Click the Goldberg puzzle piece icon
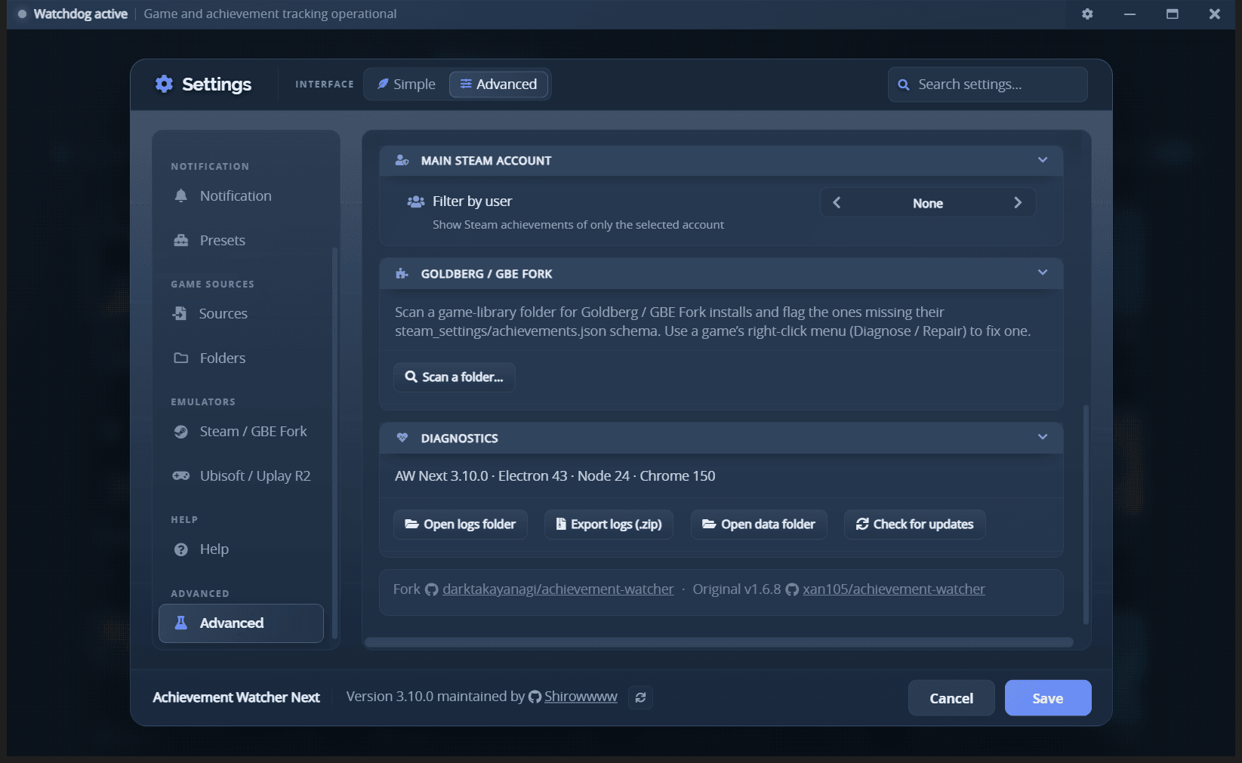The height and width of the screenshot is (763, 1242). [x=402, y=273]
